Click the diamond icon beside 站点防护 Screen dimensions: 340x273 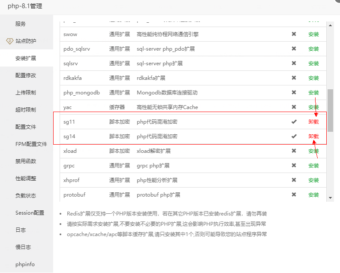[9, 41]
